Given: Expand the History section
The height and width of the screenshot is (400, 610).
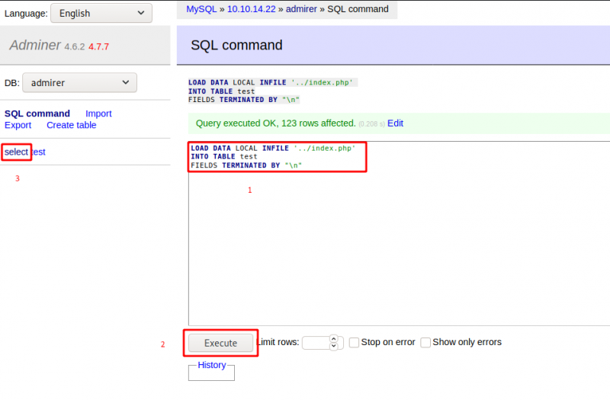Looking at the screenshot, I should tap(212, 365).
